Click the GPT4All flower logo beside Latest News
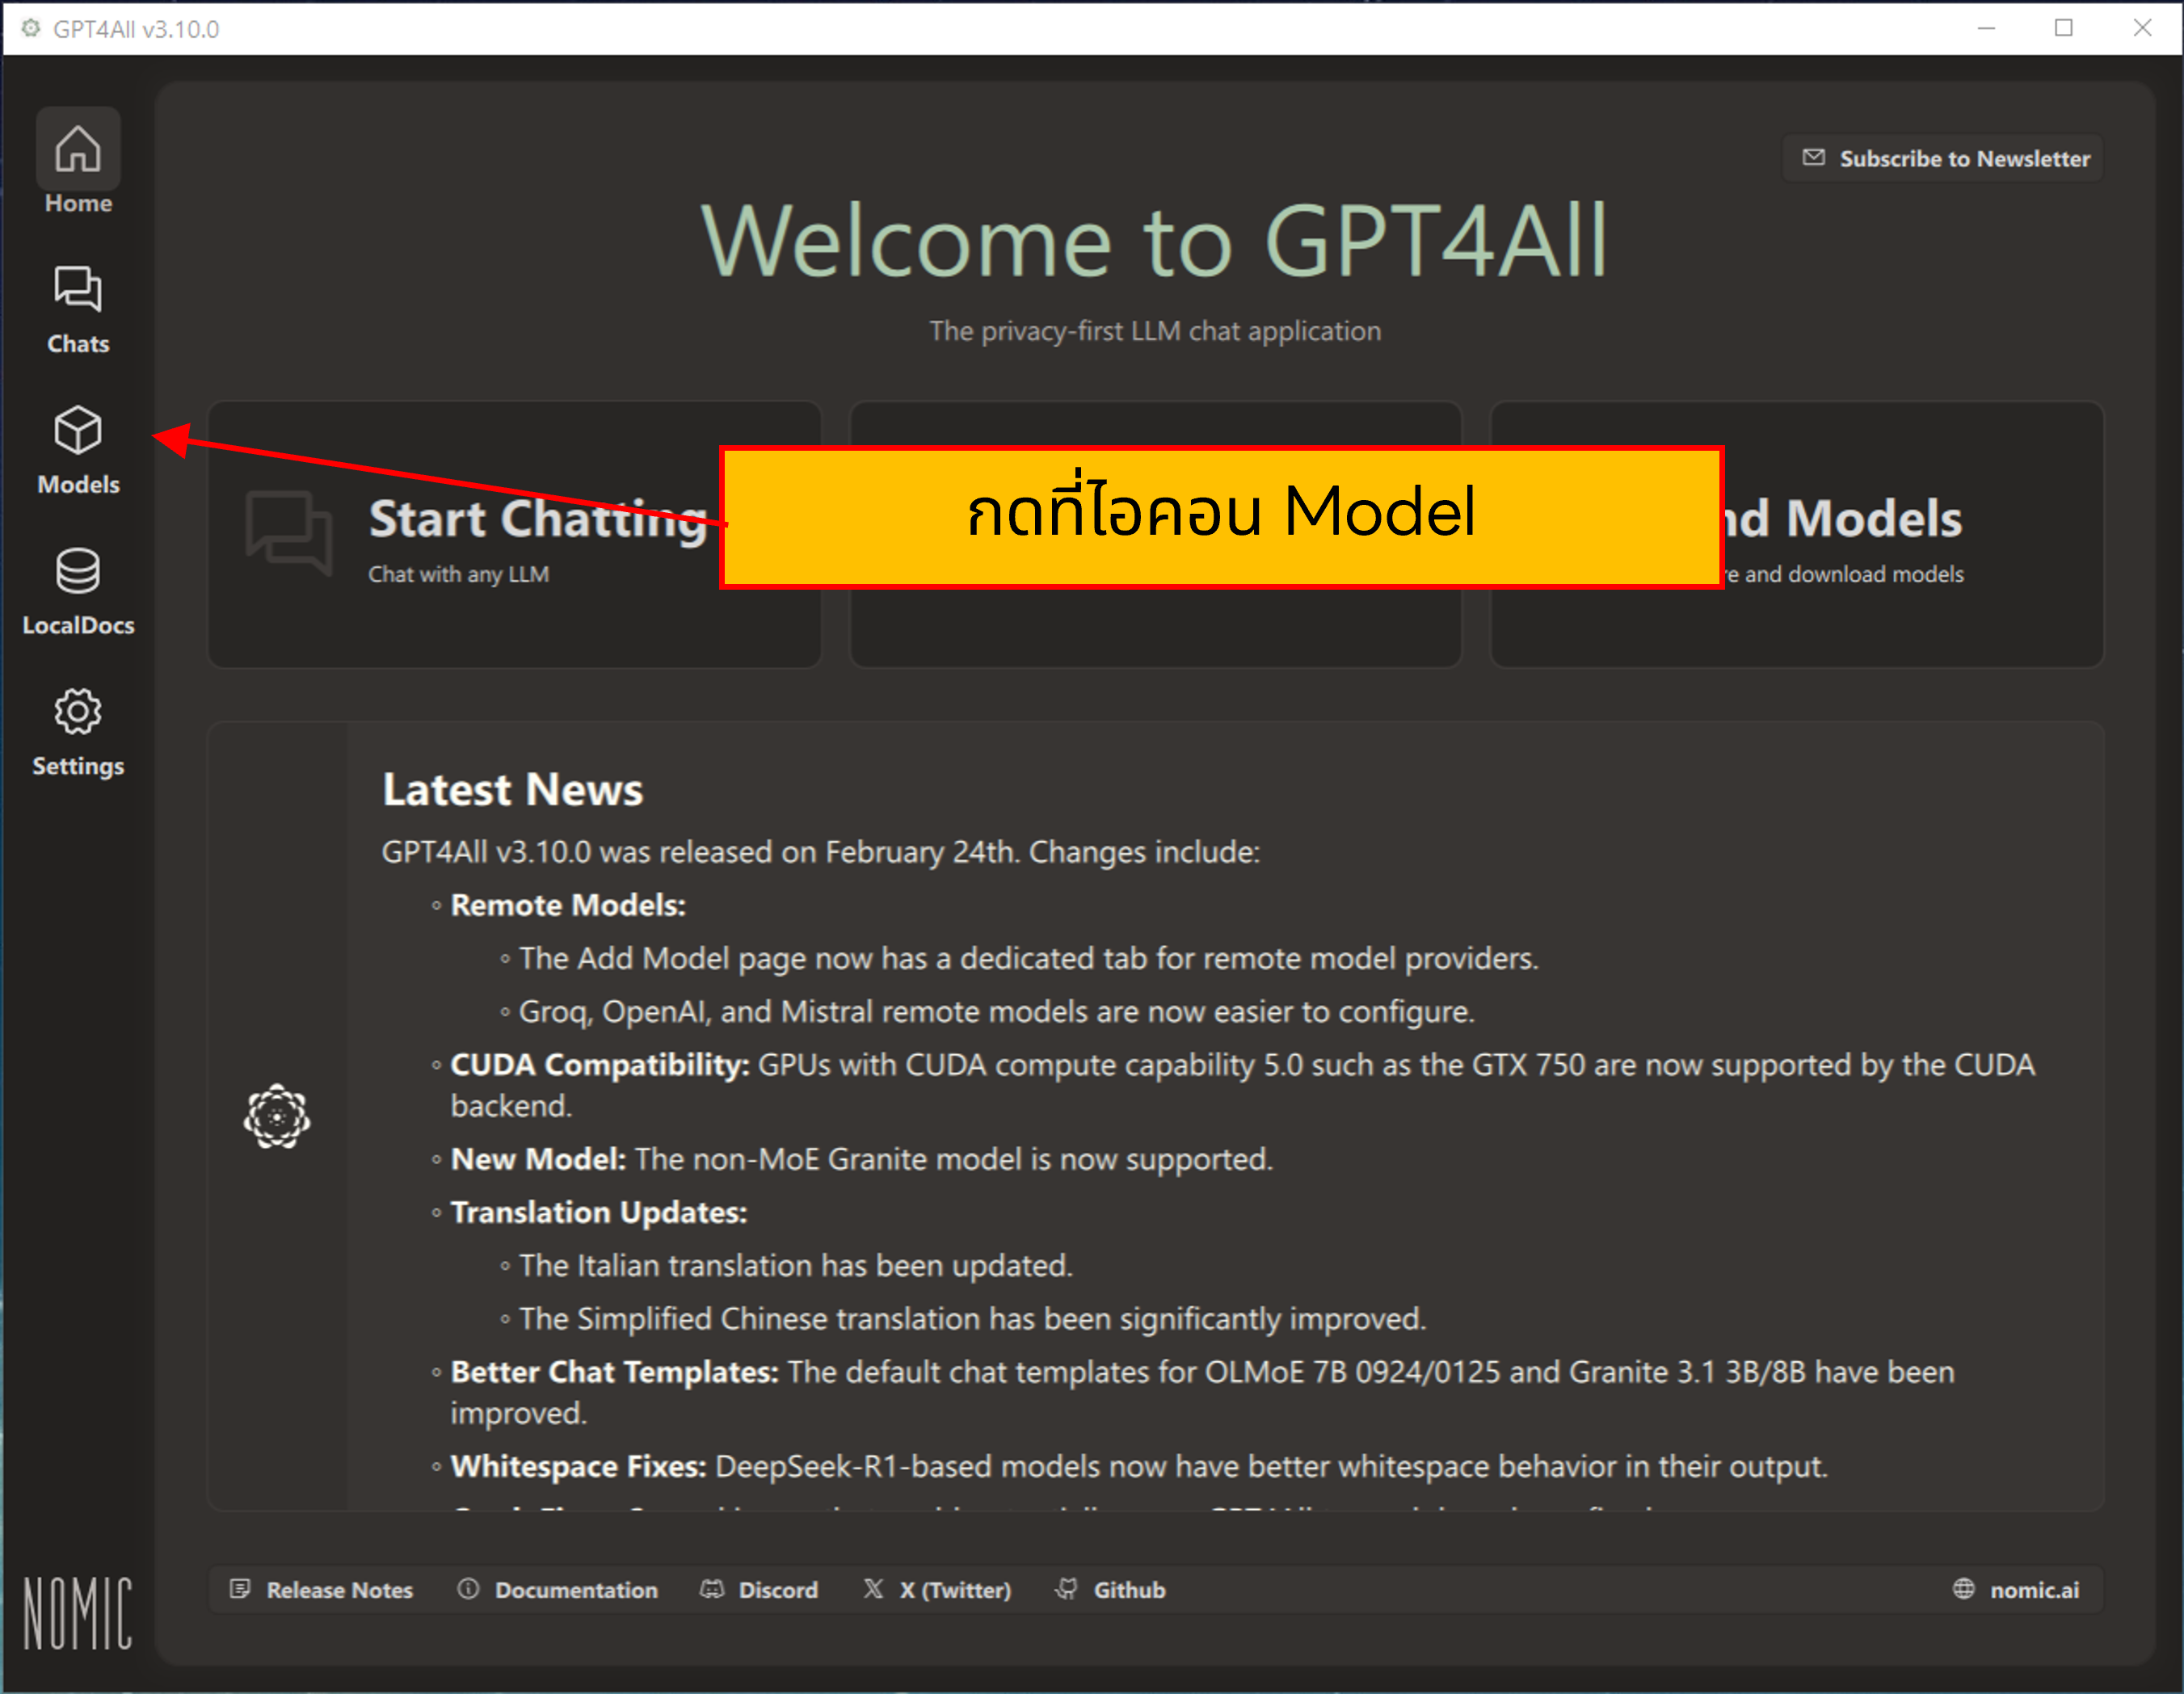This screenshot has width=2184, height=1694. [277, 1116]
